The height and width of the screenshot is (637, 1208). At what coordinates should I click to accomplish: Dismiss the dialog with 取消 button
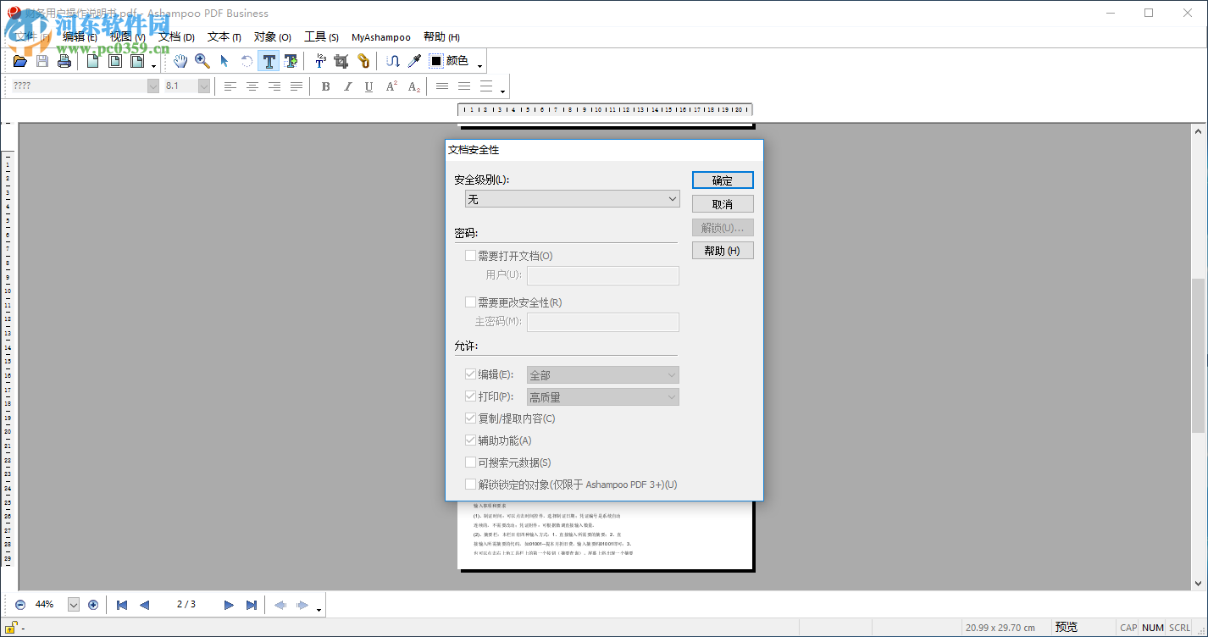click(723, 203)
